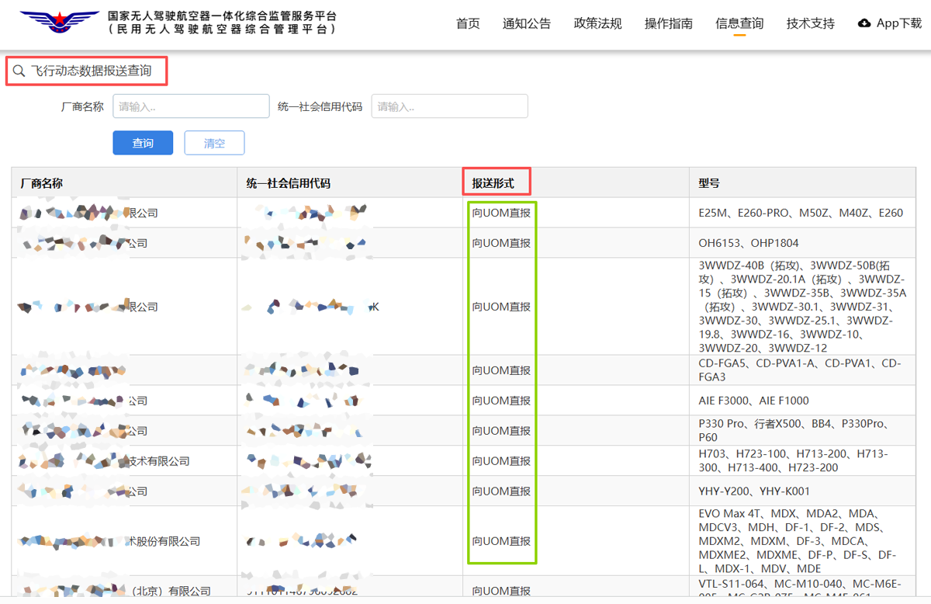Open the 技术支持 menu item
The width and height of the screenshot is (931, 604).
[810, 23]
